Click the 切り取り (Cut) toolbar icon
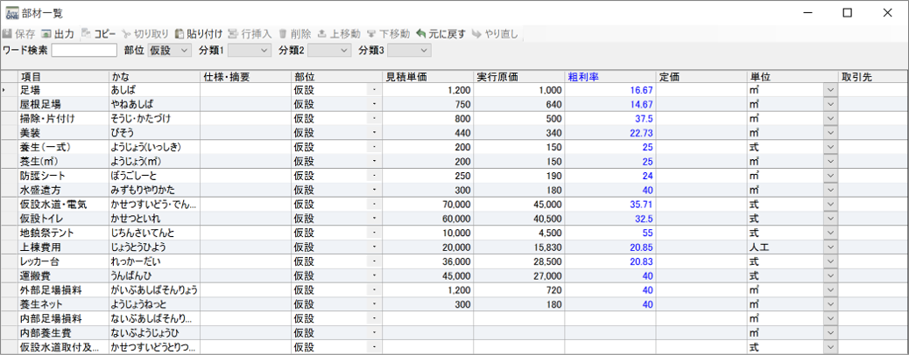The width and height of the screenshot is (909, 355). tap(128, 33)
